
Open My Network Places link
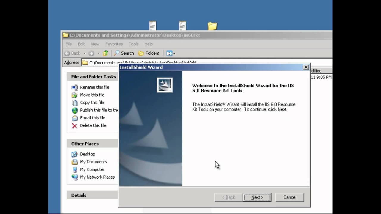point(97,177)
